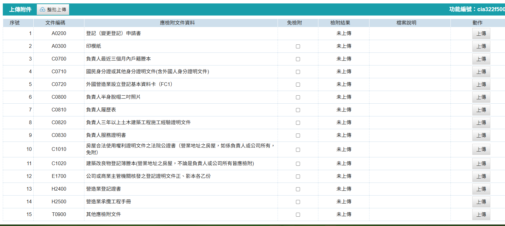Click 上傳 for H2400 營造業登記證書
The height and width of the screenshot is (226, 505).
point(481,189)
